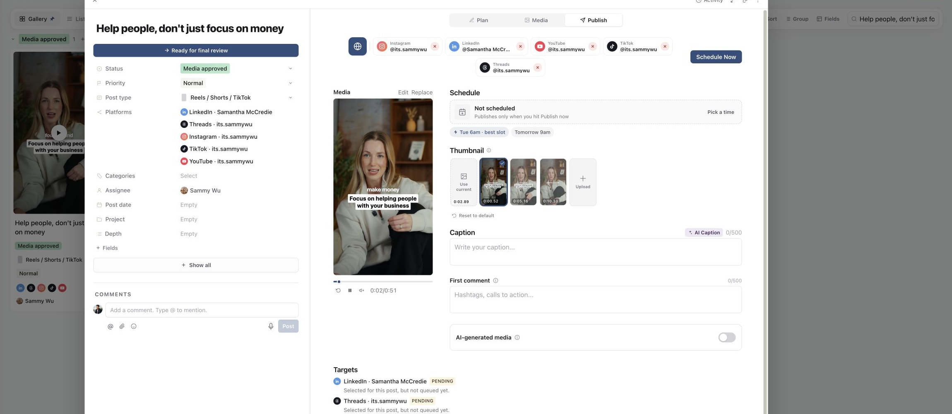The width and height of the screenshot is (952, 414).
Task: Add Fields with plus button
Action: [107, 248]
